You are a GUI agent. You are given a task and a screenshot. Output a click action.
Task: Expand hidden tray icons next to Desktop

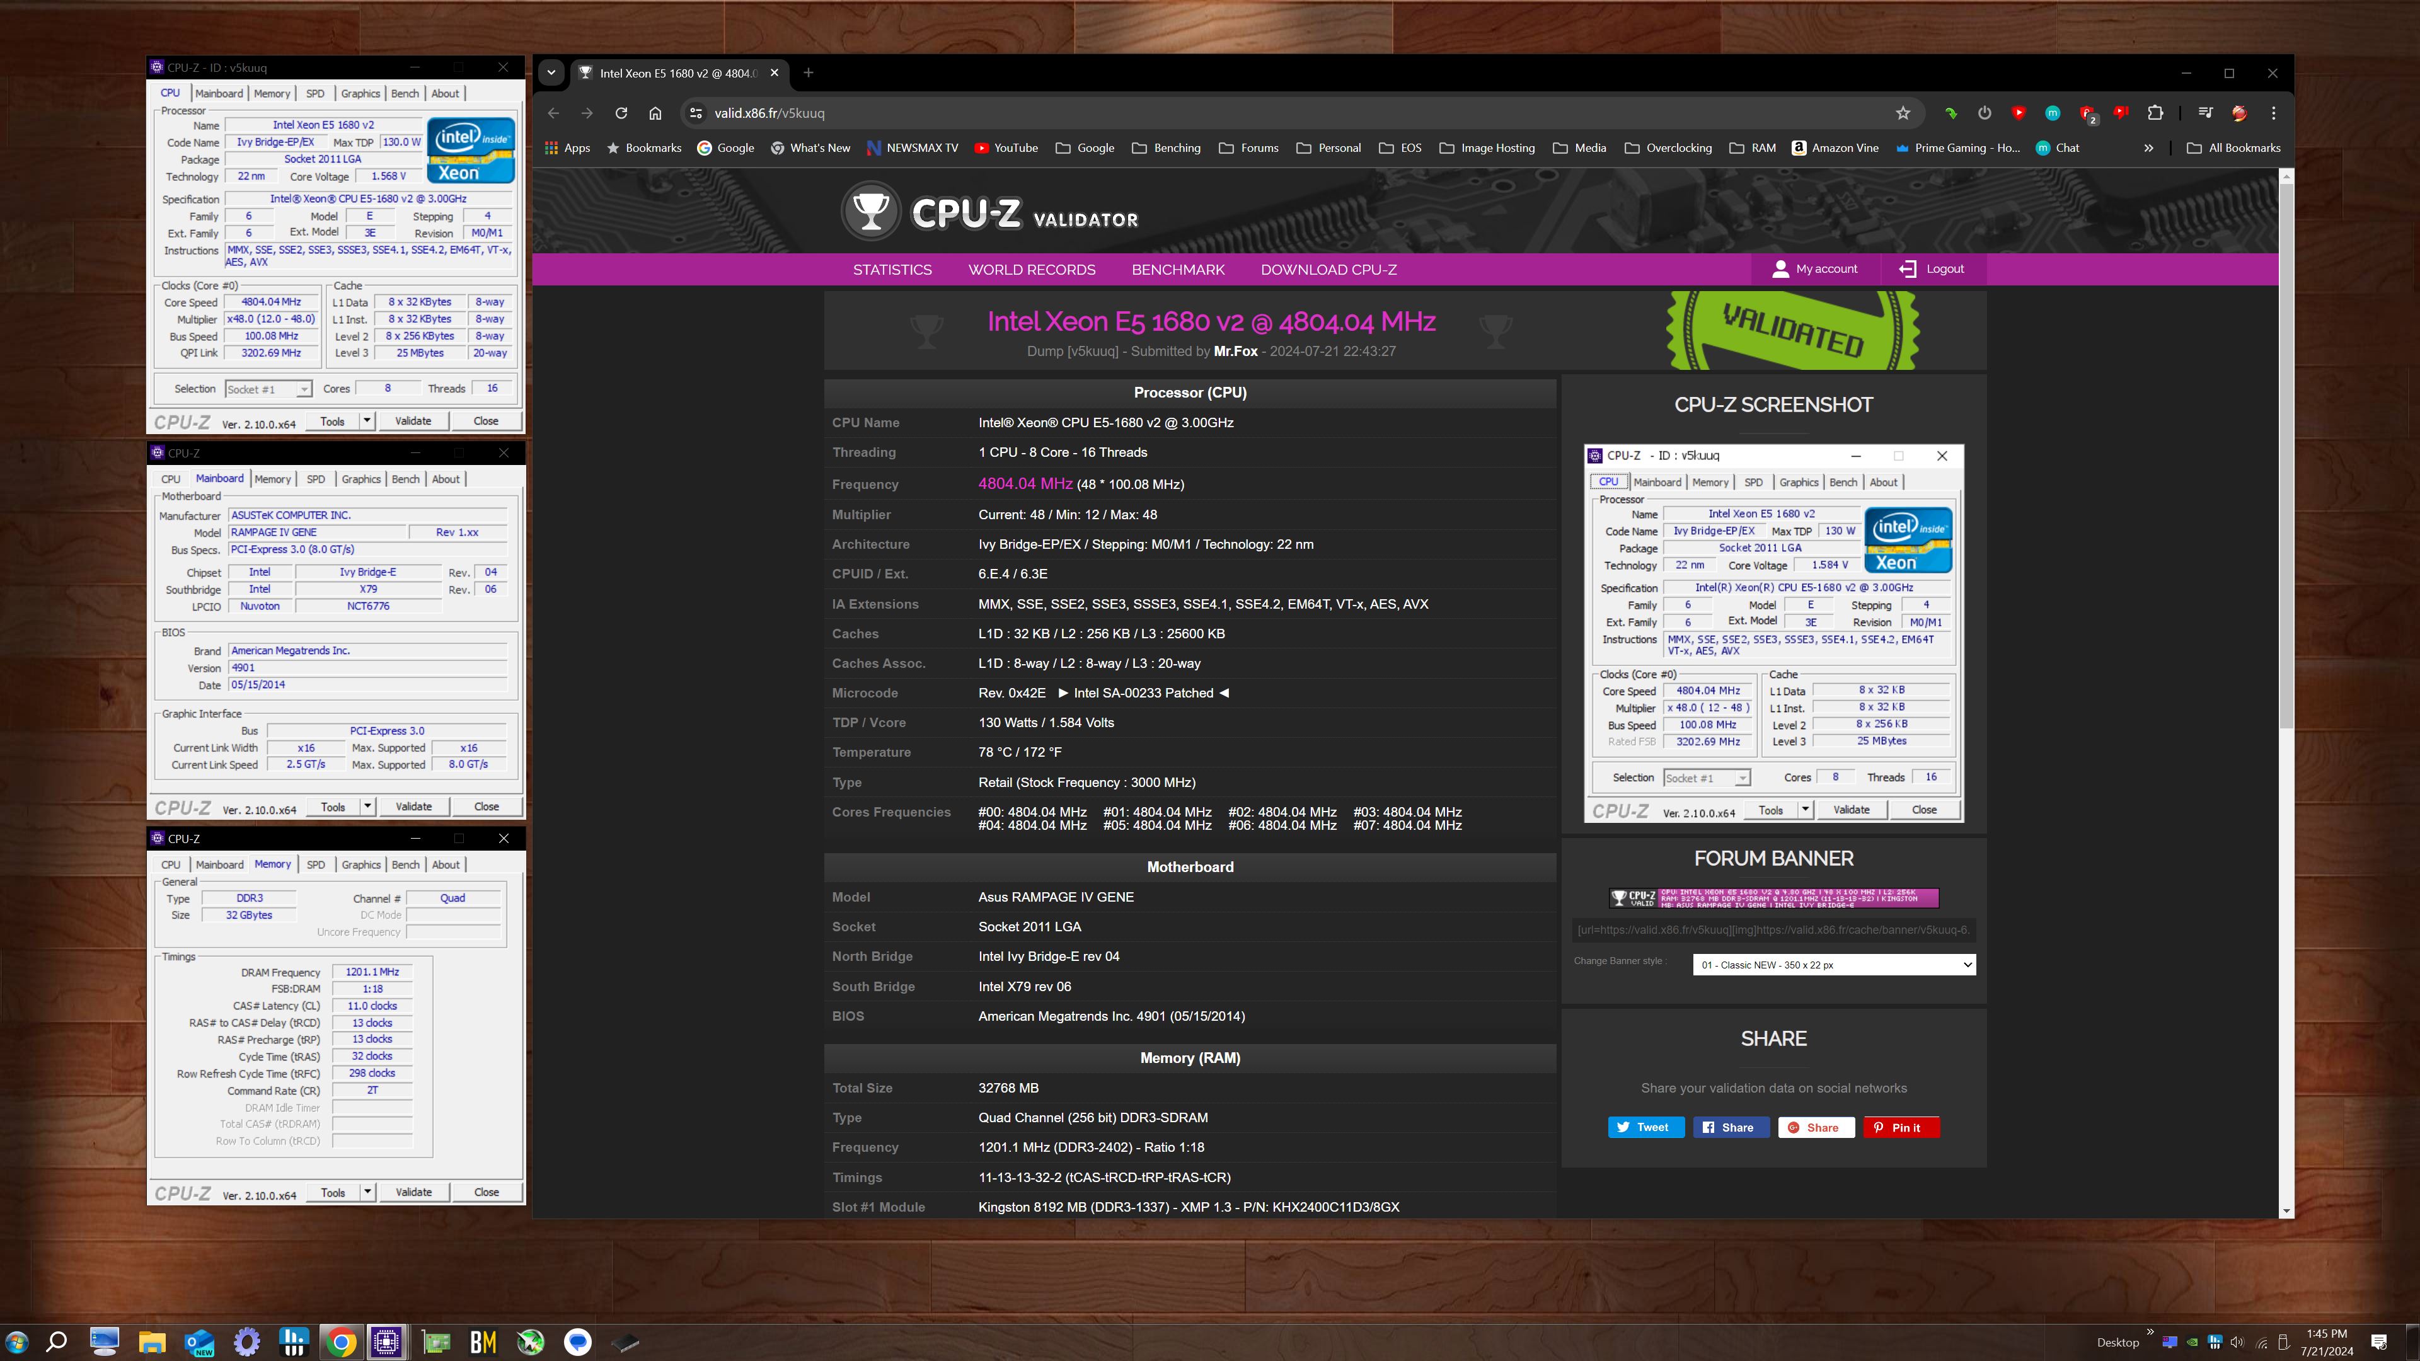(2150, 1332)
